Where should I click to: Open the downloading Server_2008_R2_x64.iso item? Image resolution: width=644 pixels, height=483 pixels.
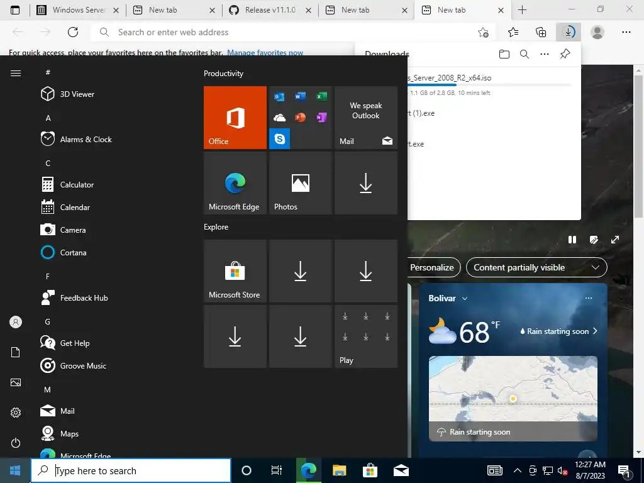click(x=450, y=78)
